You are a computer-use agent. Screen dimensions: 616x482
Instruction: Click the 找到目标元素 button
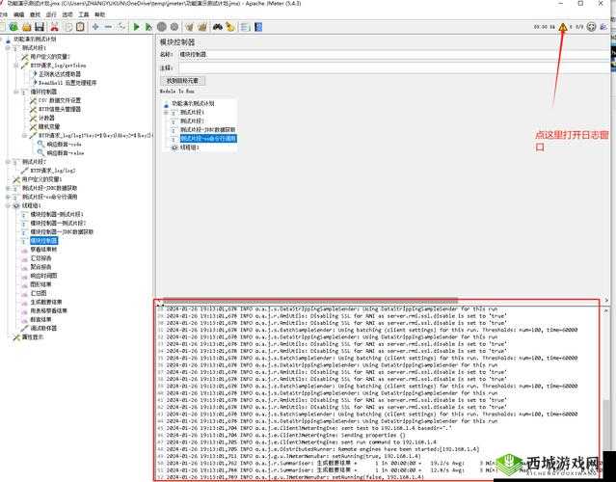click(x=185, y=81)
